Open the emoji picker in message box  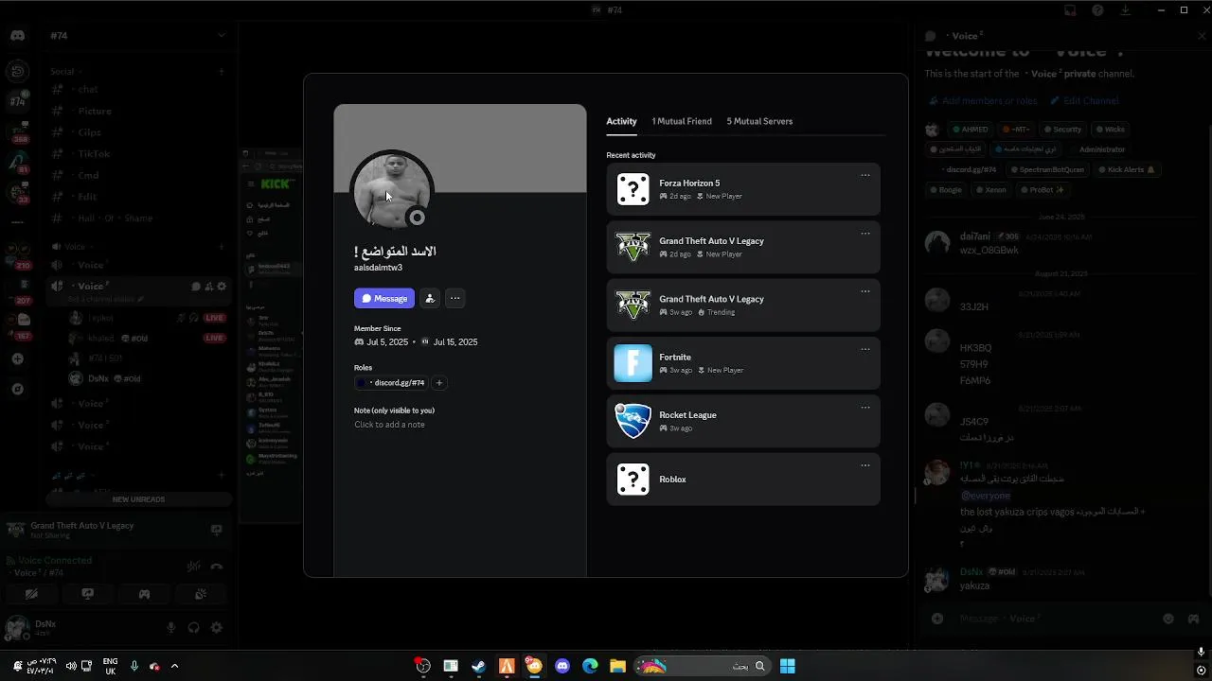[x=1168, y=618]
